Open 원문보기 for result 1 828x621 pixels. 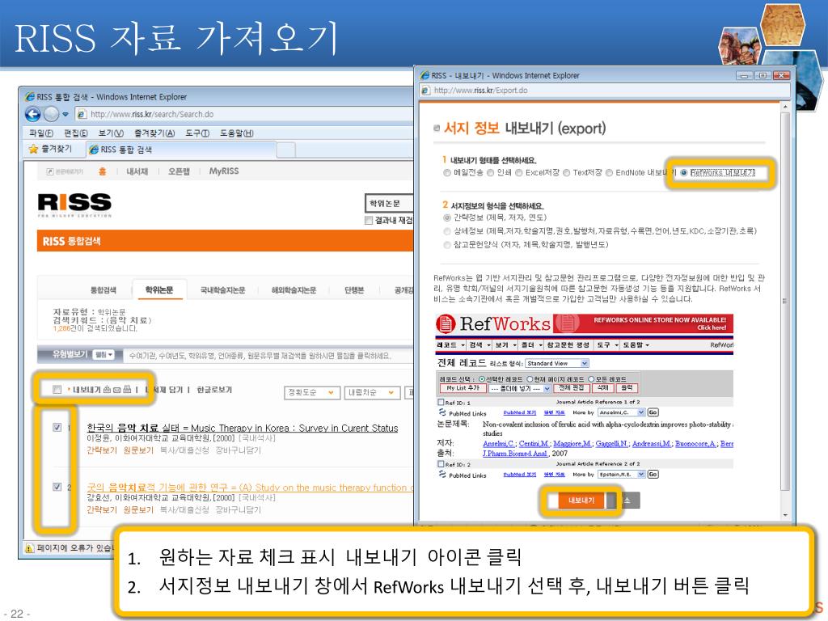click(x=137, y=450)
